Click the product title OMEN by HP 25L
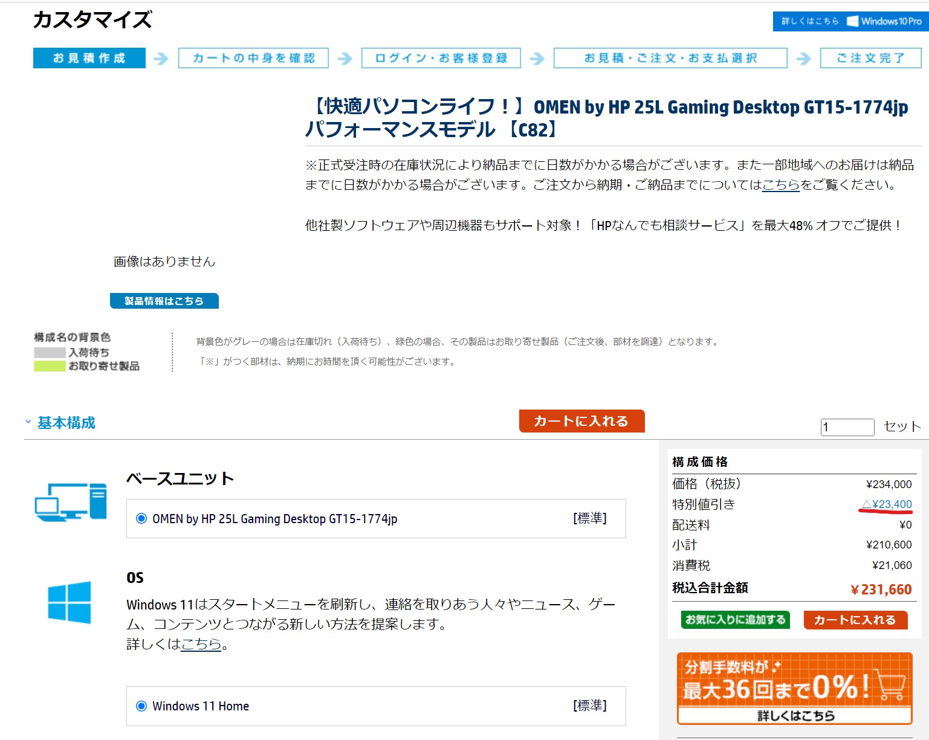This screenshot has width=929, height=740. (x=606, y=118)
